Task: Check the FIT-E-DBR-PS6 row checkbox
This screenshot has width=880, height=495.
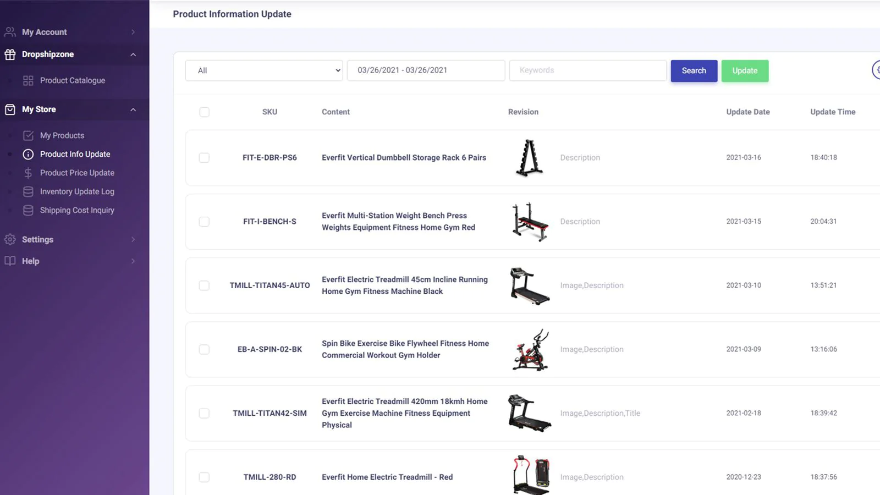Action: click(204, 157)
